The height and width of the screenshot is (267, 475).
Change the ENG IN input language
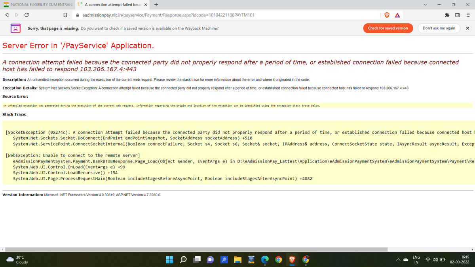416,259
